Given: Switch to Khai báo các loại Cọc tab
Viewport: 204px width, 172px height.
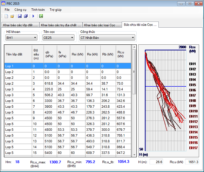Looking at the screenshot, I should pos(102,25).
